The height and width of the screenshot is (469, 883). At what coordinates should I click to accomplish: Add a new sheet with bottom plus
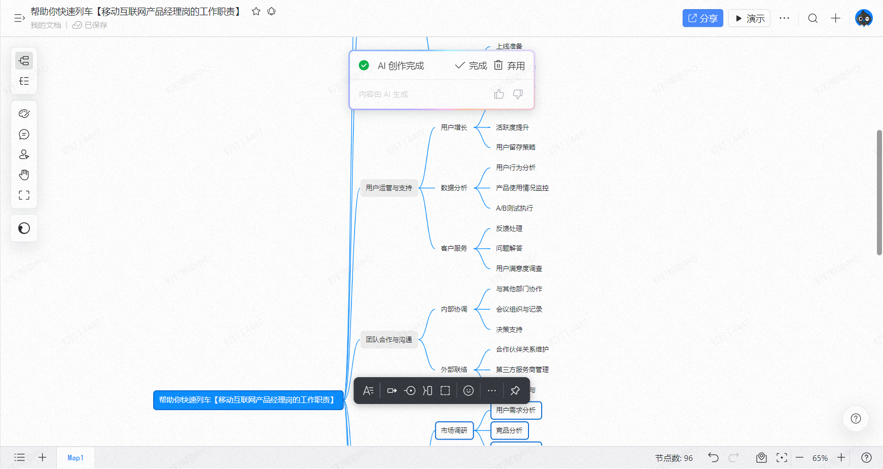[43, 457]
